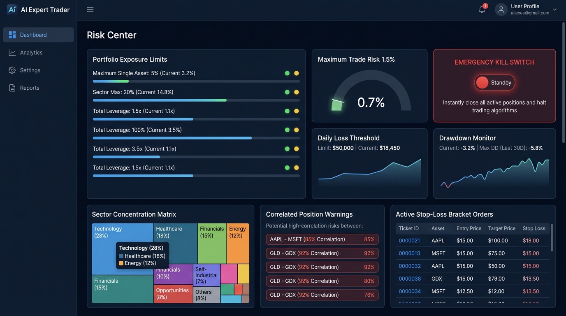Click yellow status dot for Maximum Single Asset
The image size is (566, 316).
(296, 73)
